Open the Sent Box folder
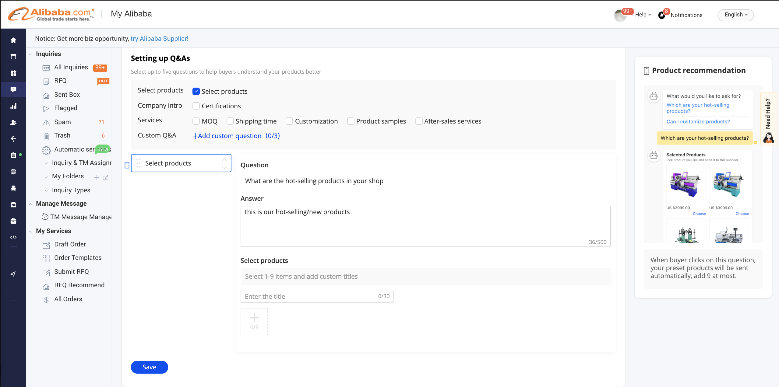The height and width of the screenshot is (387, 779). tap(67, 95)
